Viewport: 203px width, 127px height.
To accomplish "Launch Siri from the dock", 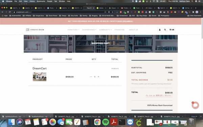I will click(20, 122).
